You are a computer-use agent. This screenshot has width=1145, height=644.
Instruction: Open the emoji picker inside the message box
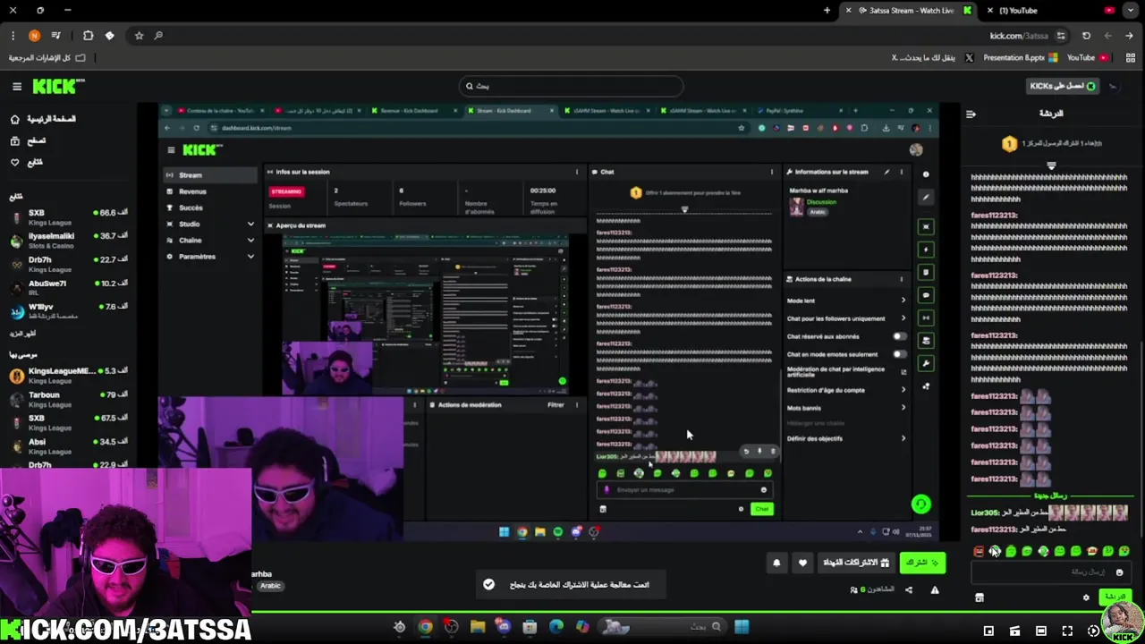coord(1119,572)
